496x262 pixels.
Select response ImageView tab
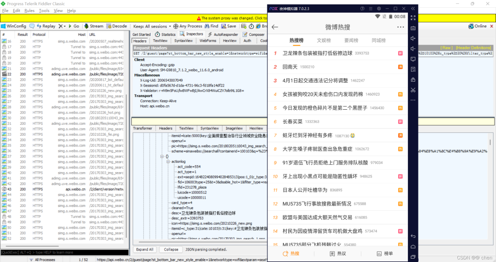tap(234, 129)
